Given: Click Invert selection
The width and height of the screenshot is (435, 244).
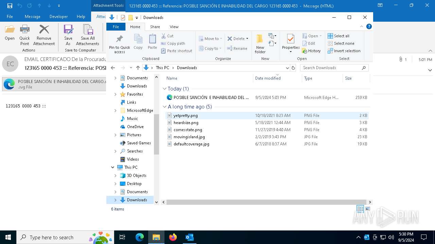Looking at the screenshot, I should (x=344, y=51).
